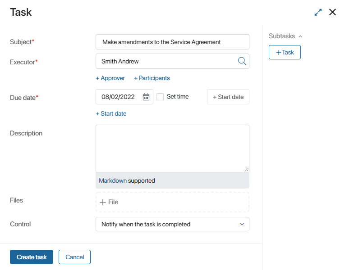Click the boxed + Start date button
The image size is (345, 270).
pyautogui.click(x=228, y=97)
